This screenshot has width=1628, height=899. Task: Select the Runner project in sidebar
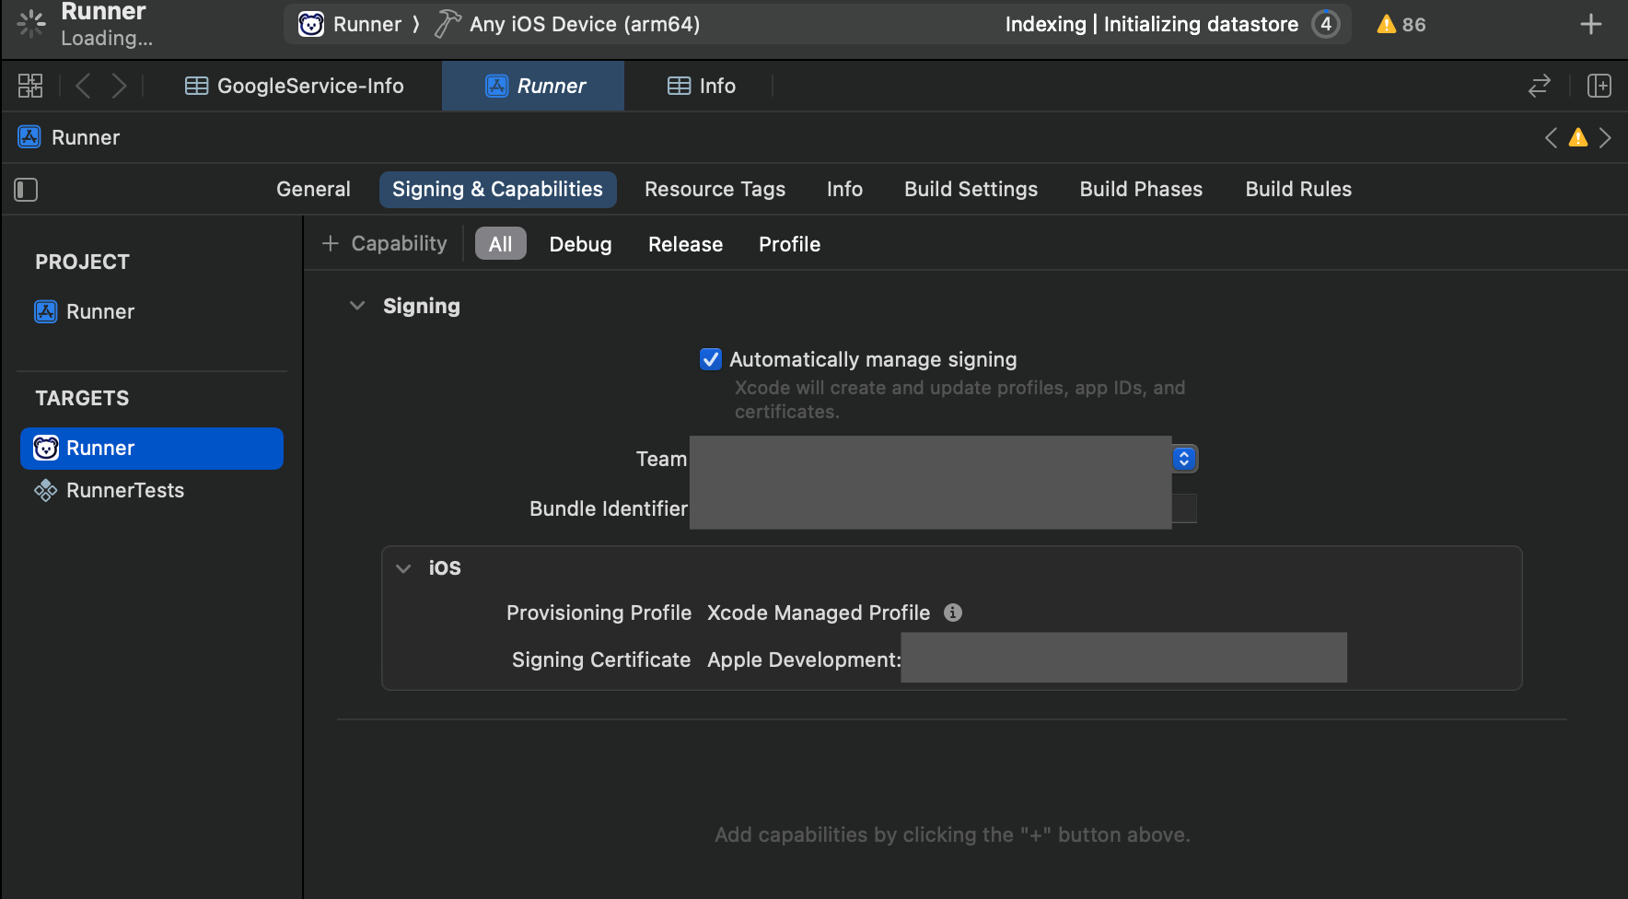tap(99, 311)
